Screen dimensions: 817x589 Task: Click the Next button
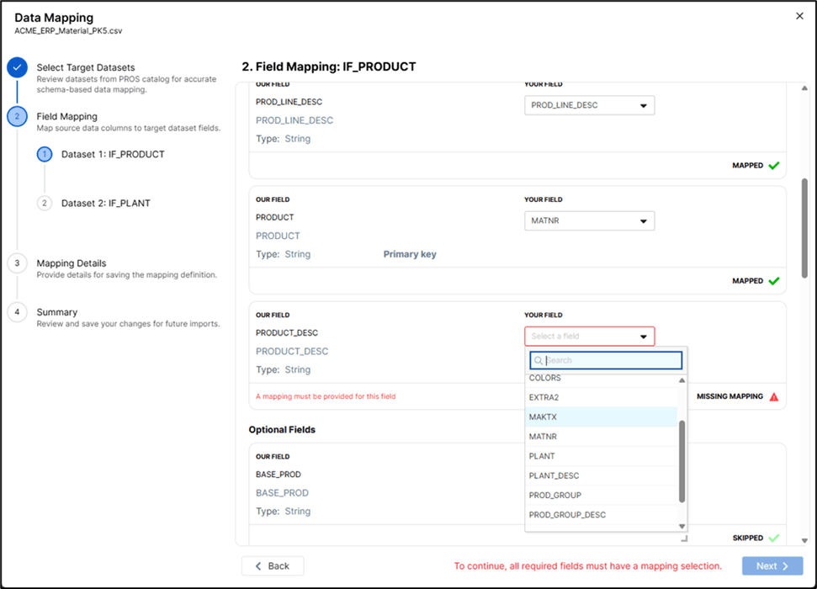[772, 566]
